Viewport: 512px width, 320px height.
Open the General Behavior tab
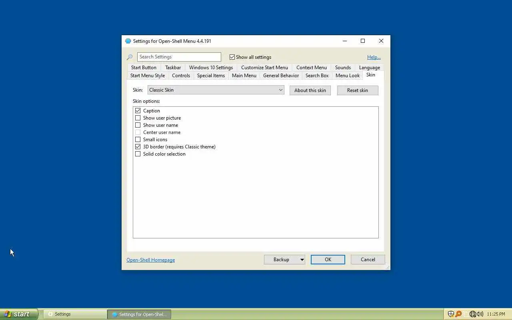point(281,75)
